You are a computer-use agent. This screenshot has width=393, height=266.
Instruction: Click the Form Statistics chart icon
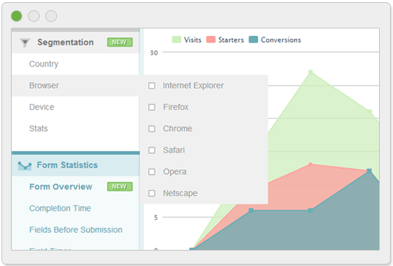25,166
